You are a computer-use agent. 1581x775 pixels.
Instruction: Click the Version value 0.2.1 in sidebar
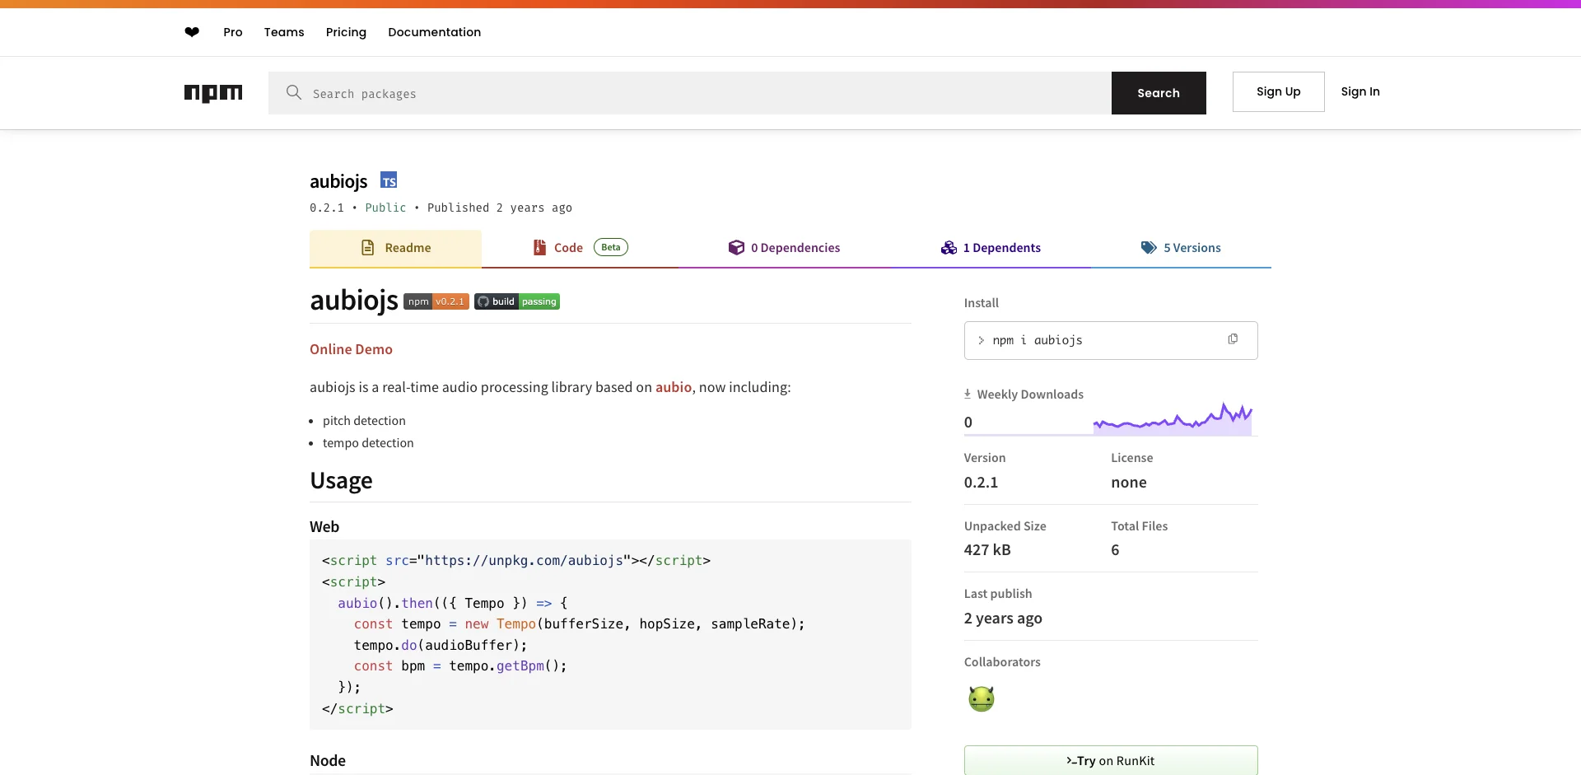click(981, 483)
